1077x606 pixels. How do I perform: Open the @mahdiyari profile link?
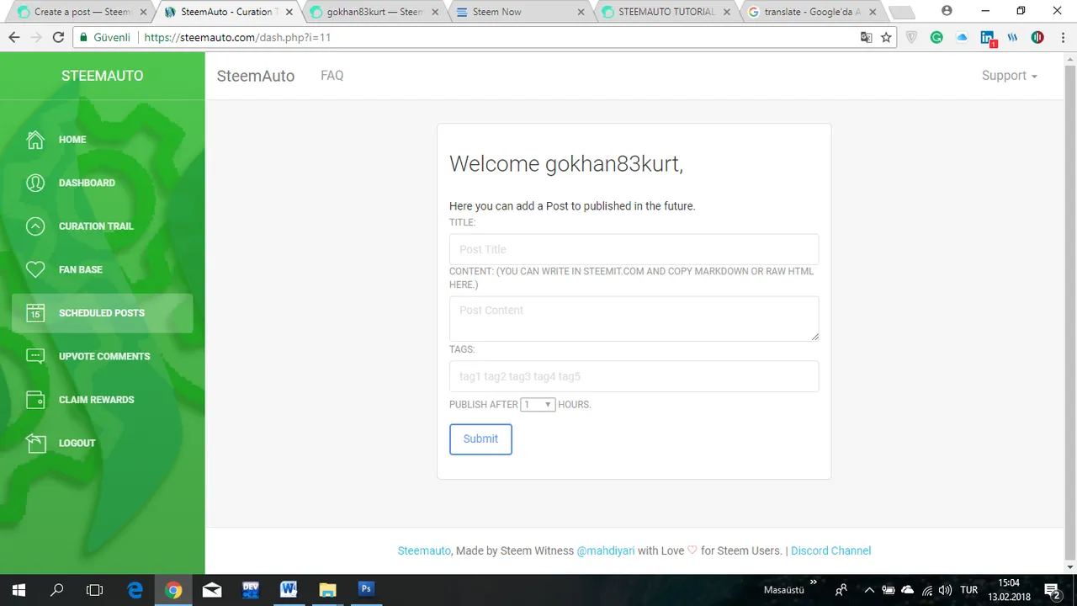click(x=606, y=551)
